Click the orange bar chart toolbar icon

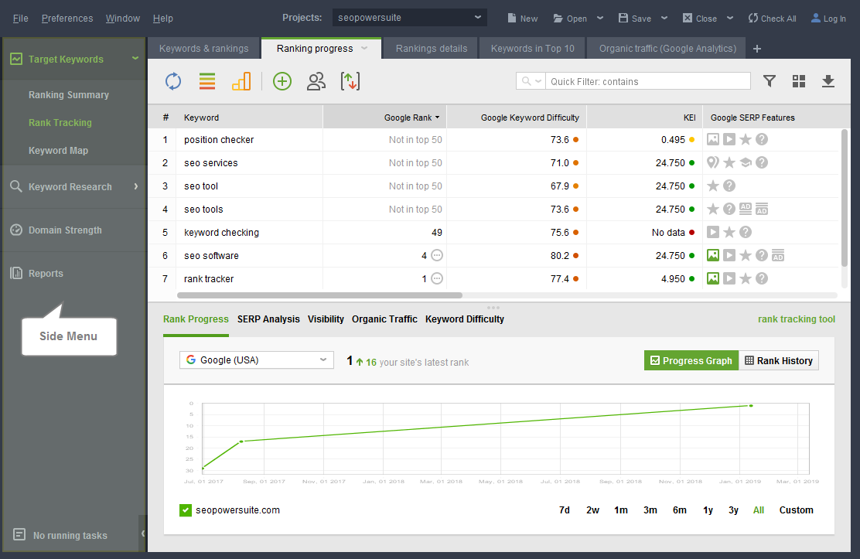pos(241,81)
